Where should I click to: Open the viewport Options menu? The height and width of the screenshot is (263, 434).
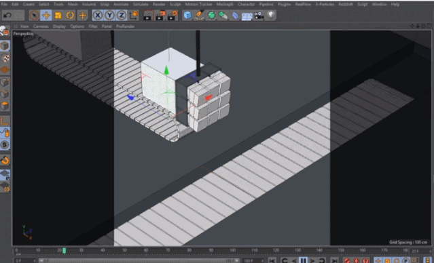coord(77,26)
